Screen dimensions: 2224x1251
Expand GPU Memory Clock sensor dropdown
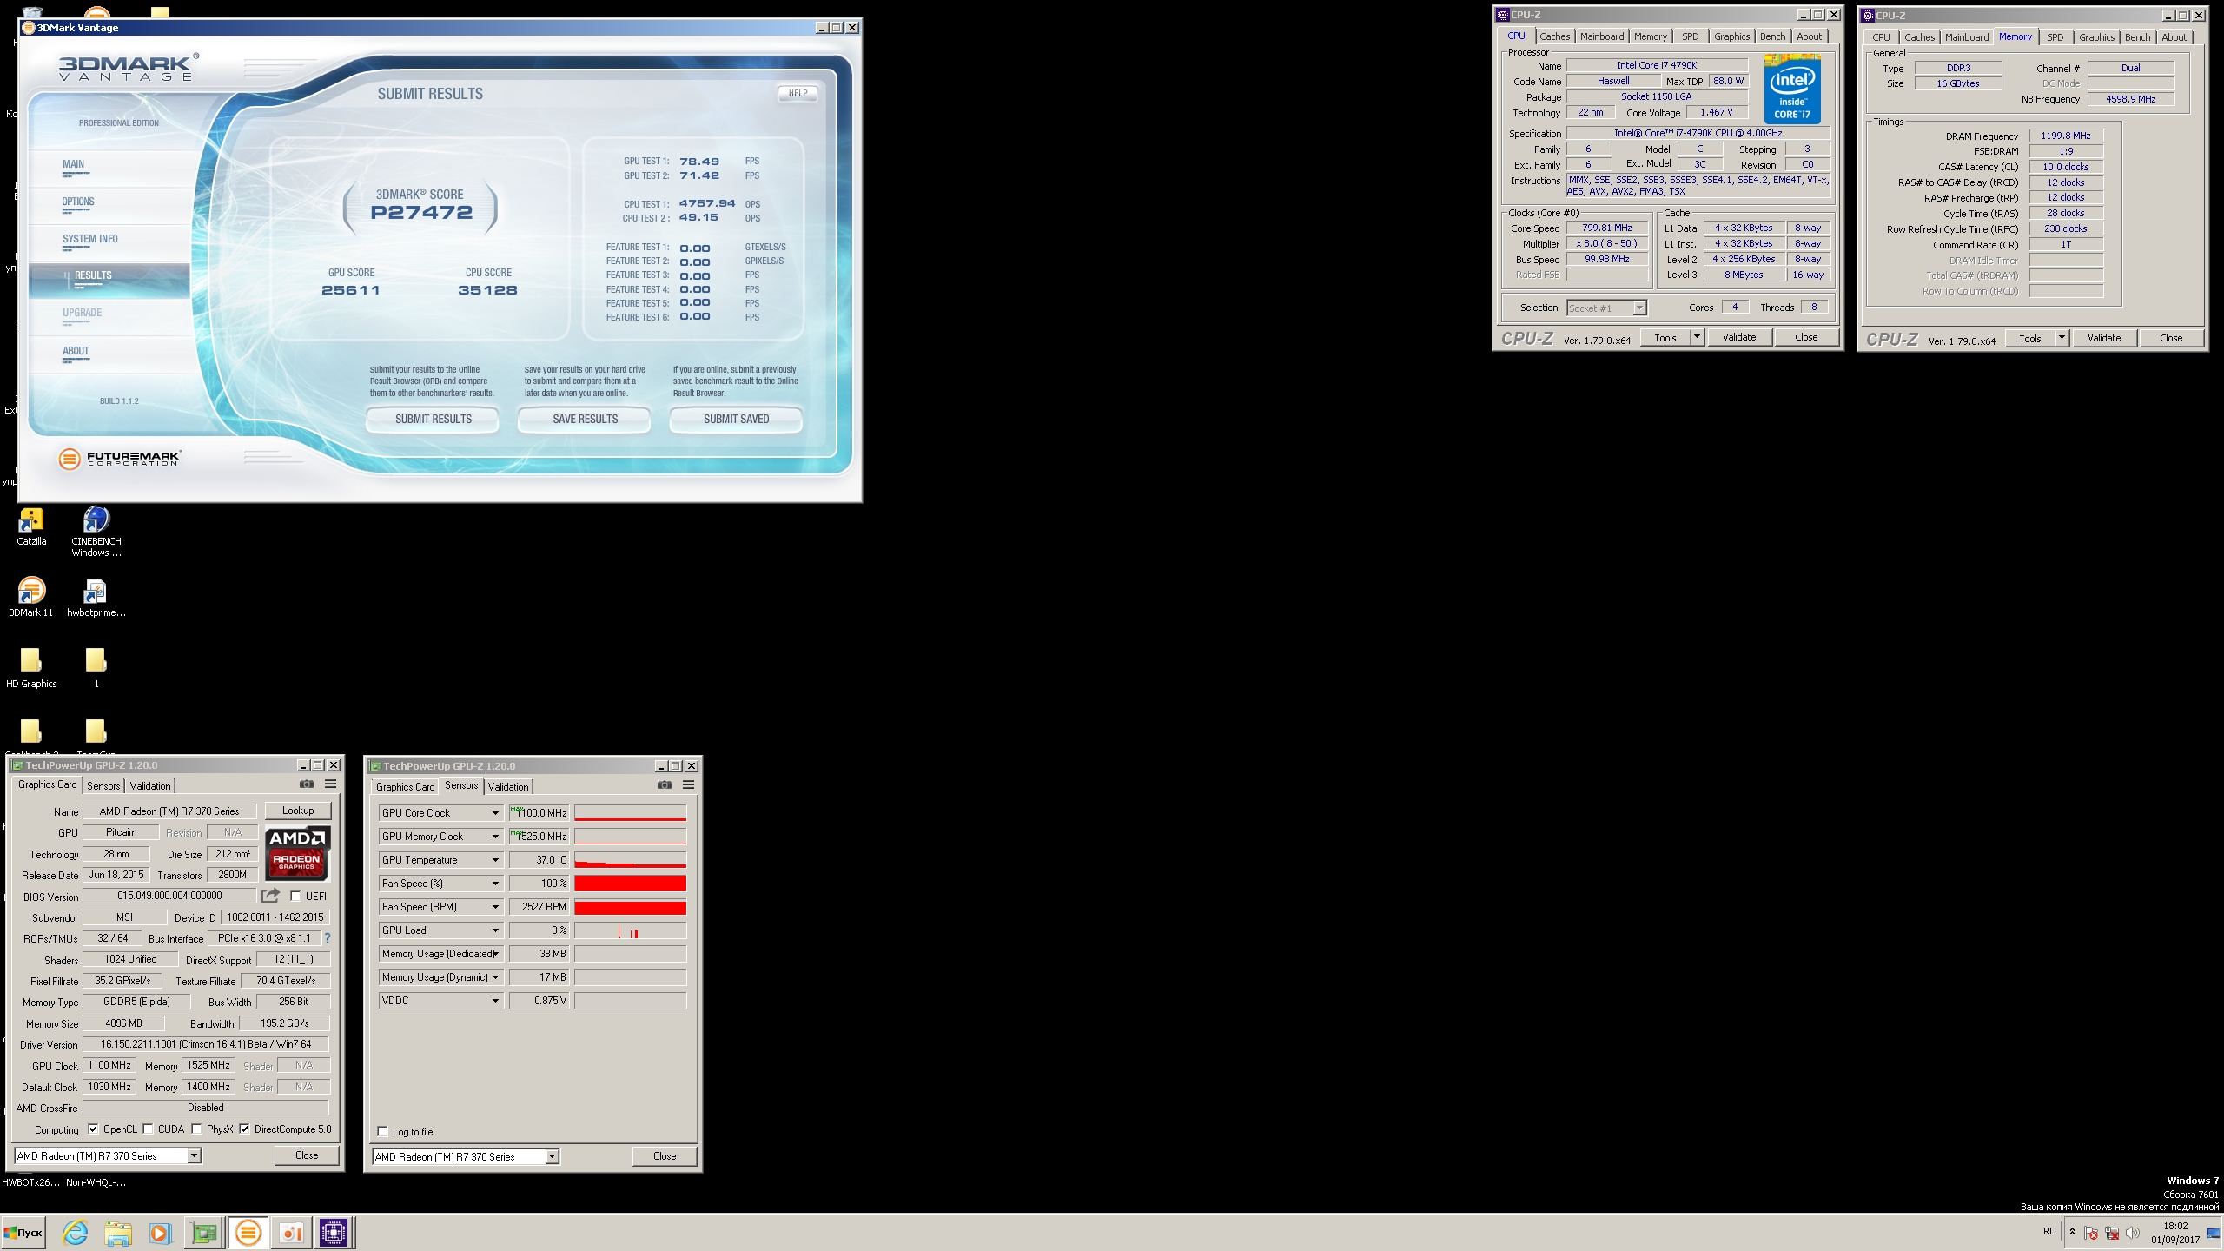495,837
